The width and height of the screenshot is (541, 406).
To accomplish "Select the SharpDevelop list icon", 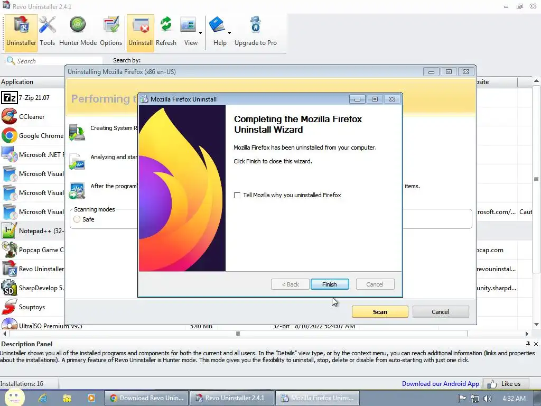I will coord(9,288).
